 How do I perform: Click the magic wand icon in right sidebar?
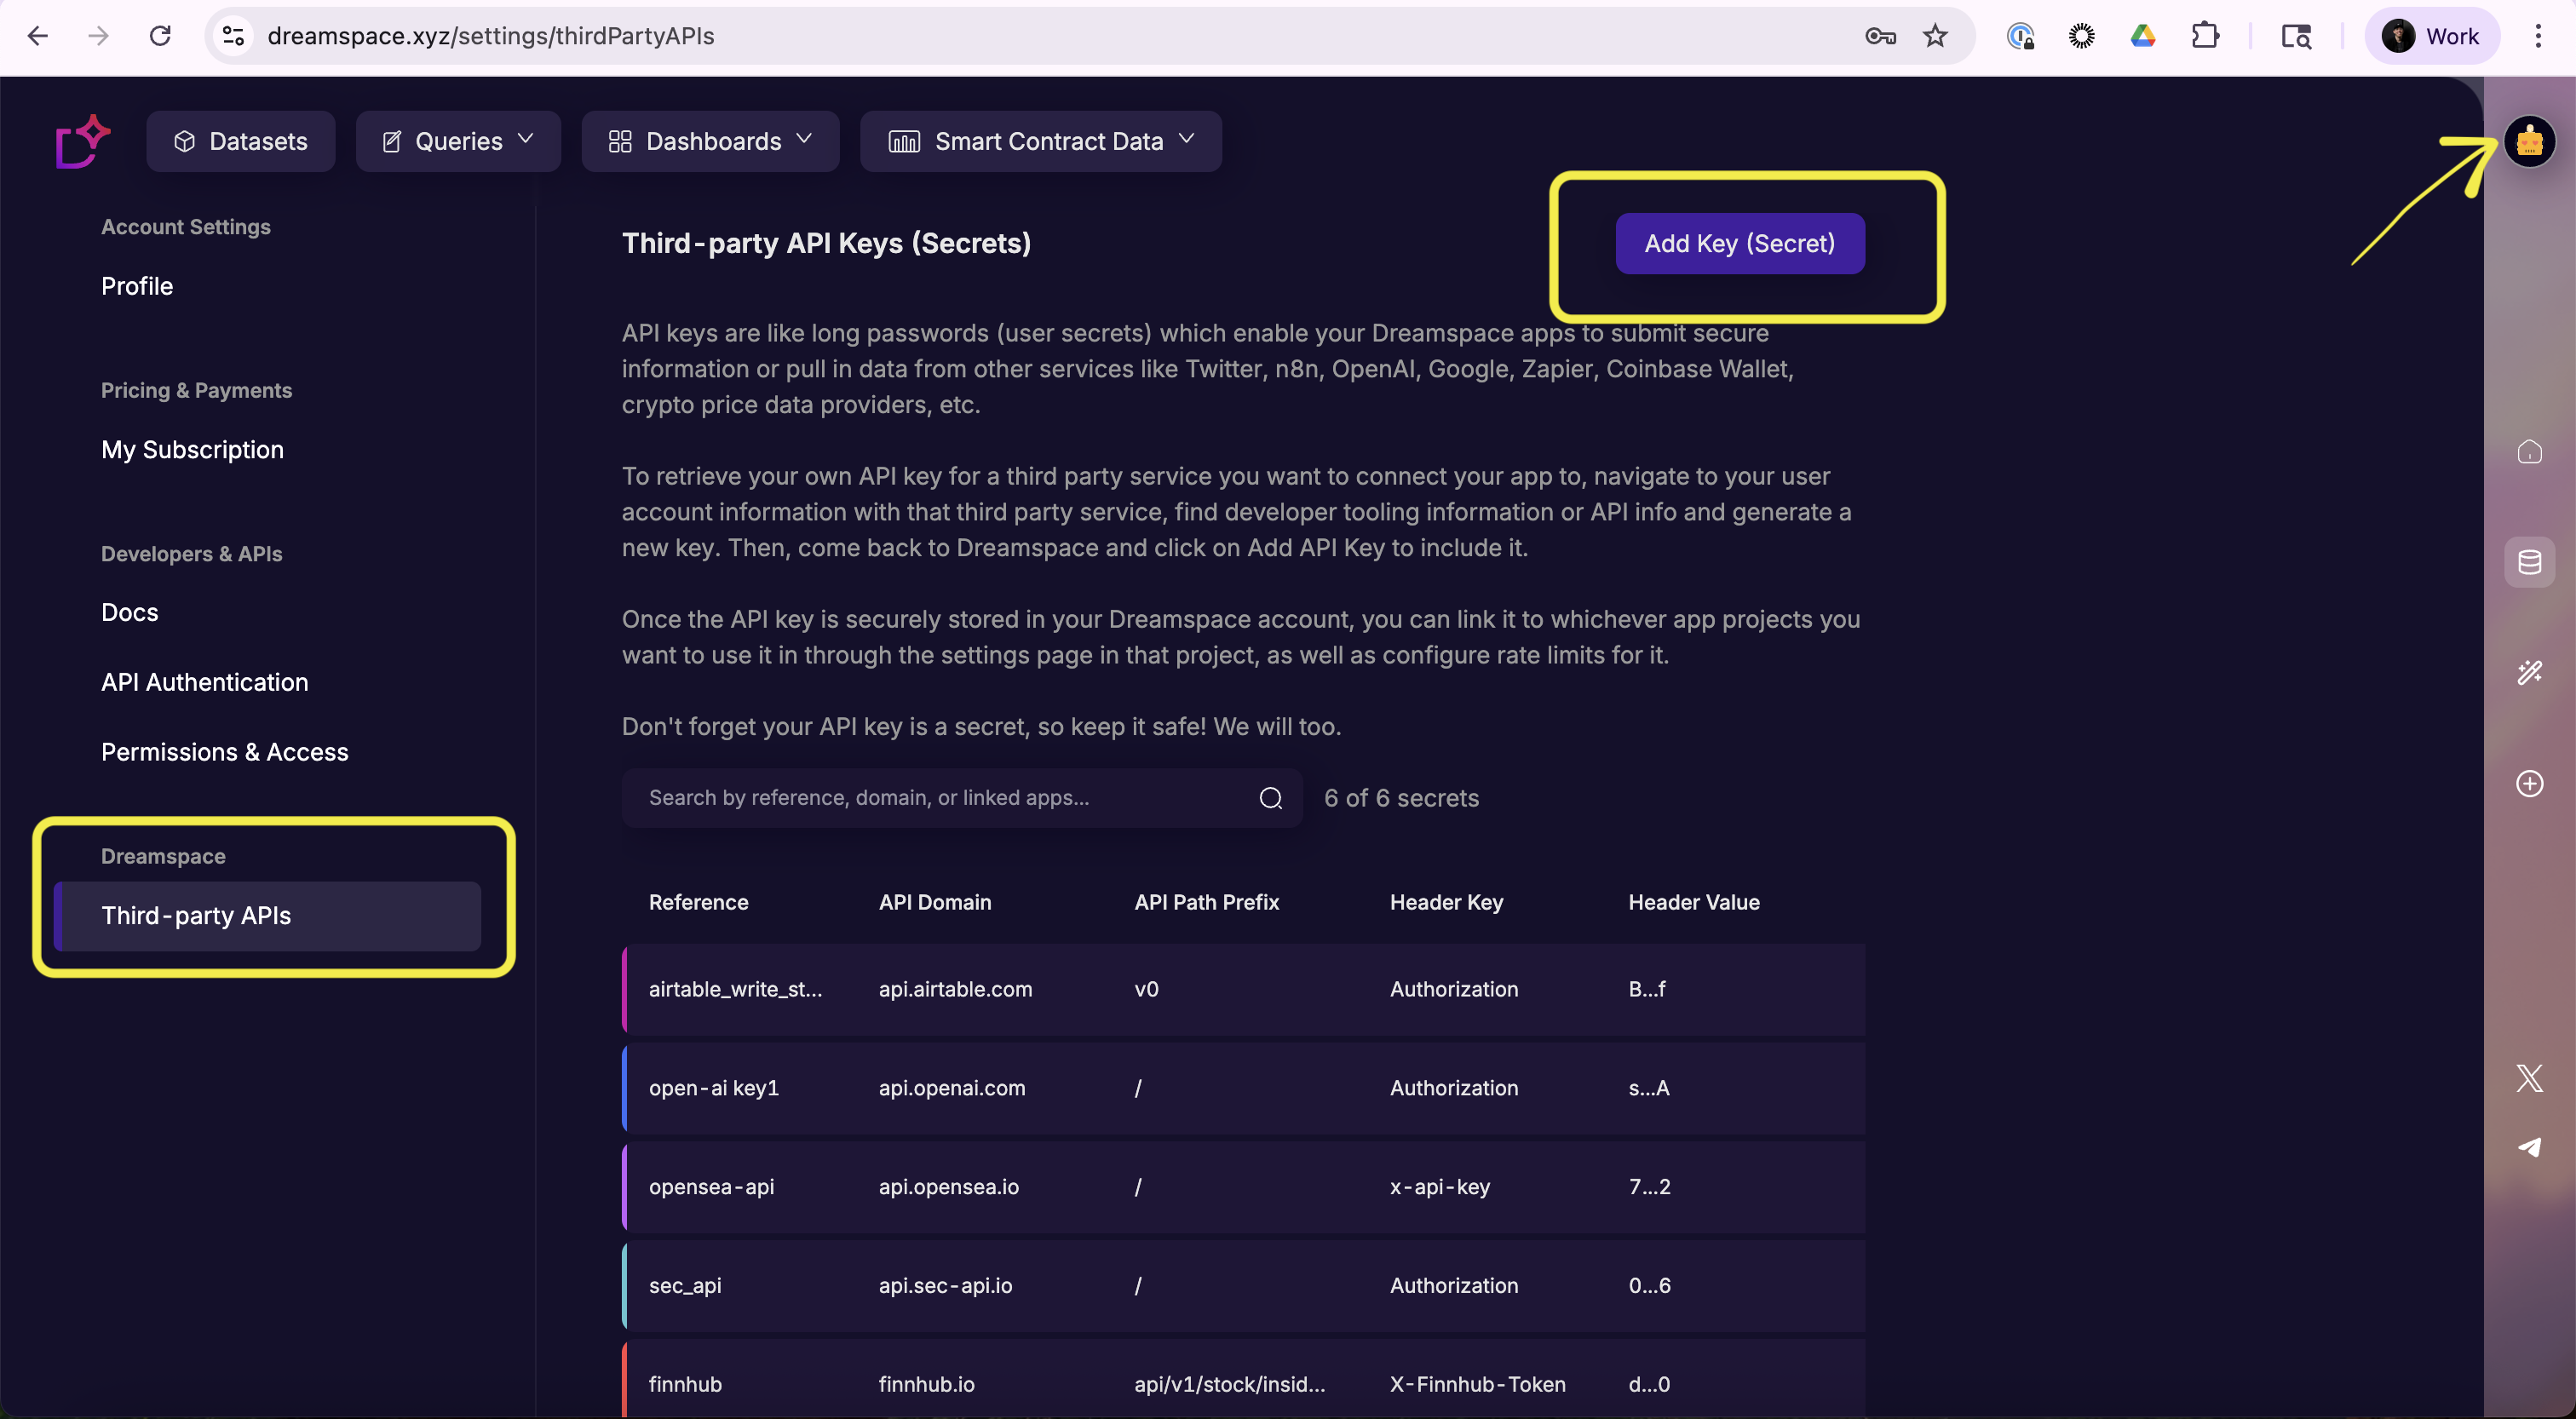tap(2529, 672)
